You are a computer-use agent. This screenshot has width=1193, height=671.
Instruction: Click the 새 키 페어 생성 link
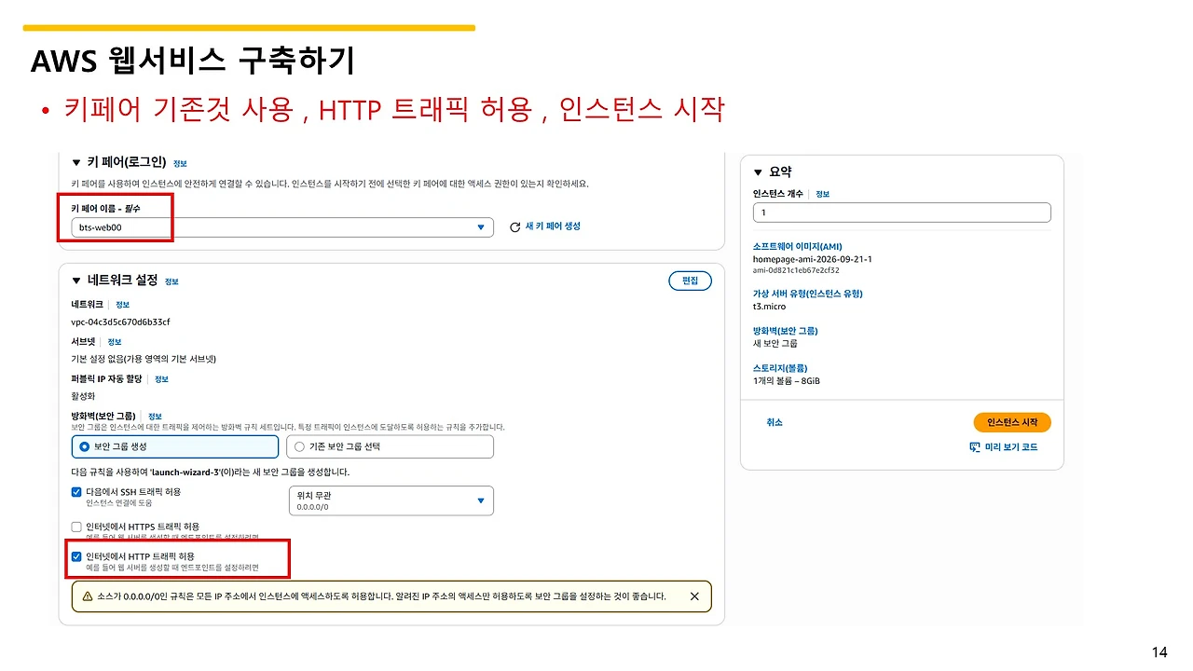click(x=553, y=226)
